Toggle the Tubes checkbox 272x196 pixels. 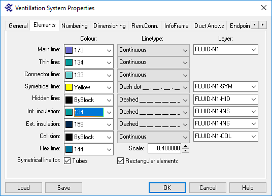click(x=67, y=161)
